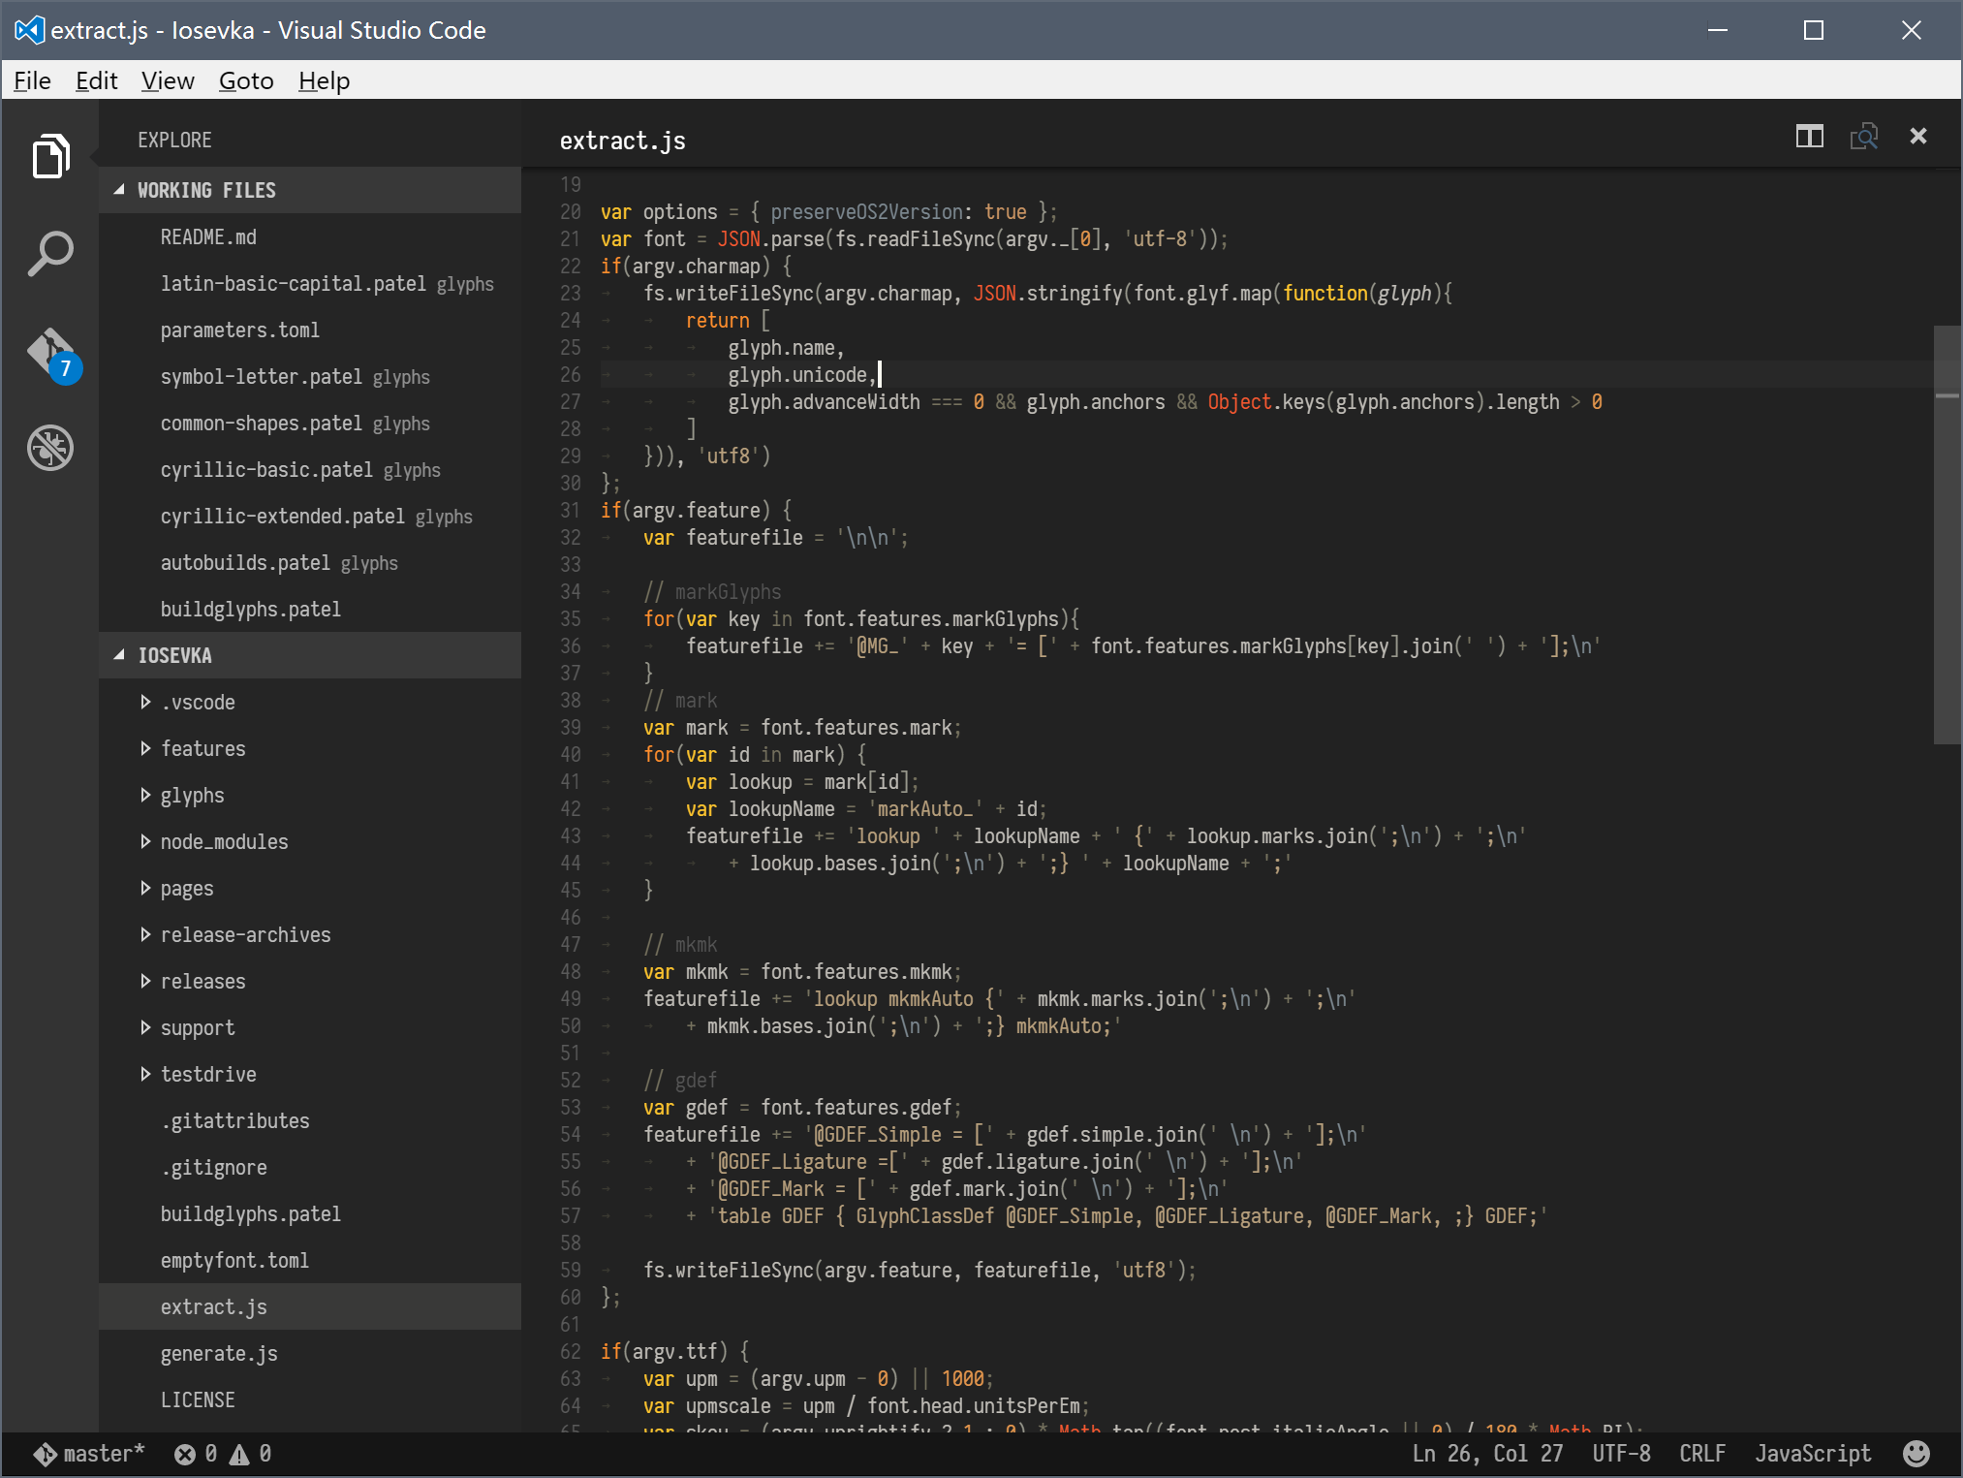Image resolution: width=1963 pixels, height=1478 pixels.
Task: Open parameters.toml in working files
Action: point(239,330)
